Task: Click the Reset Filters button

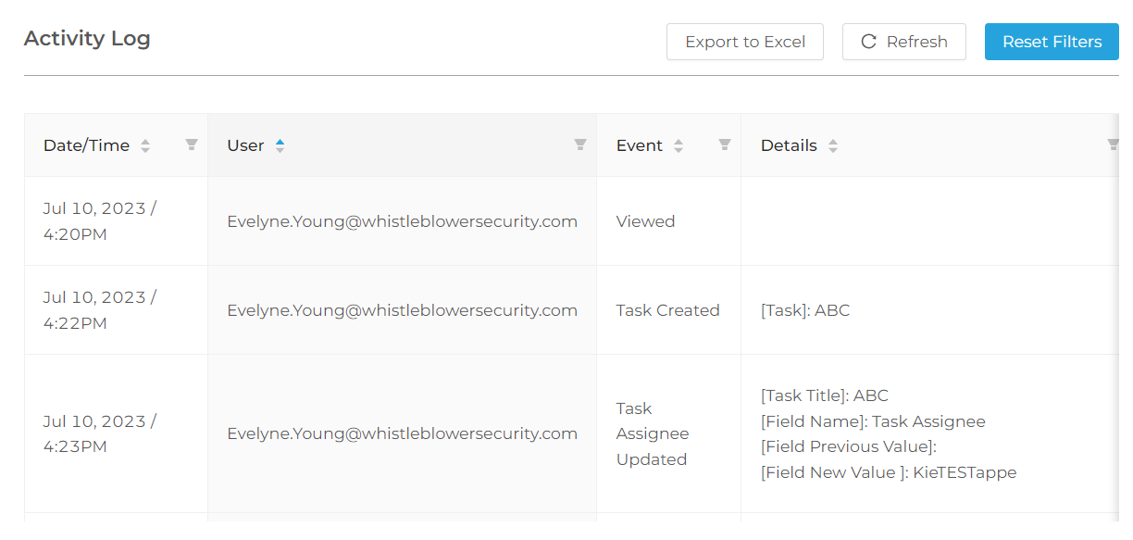Action: [x=1052, y=42]
